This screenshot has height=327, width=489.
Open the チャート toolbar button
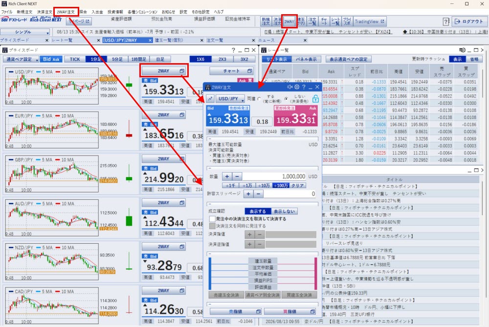(324, 22)
